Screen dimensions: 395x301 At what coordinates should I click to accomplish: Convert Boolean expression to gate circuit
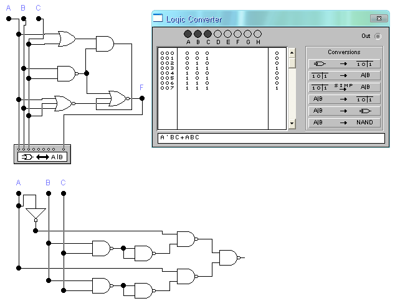pos(344,111)
